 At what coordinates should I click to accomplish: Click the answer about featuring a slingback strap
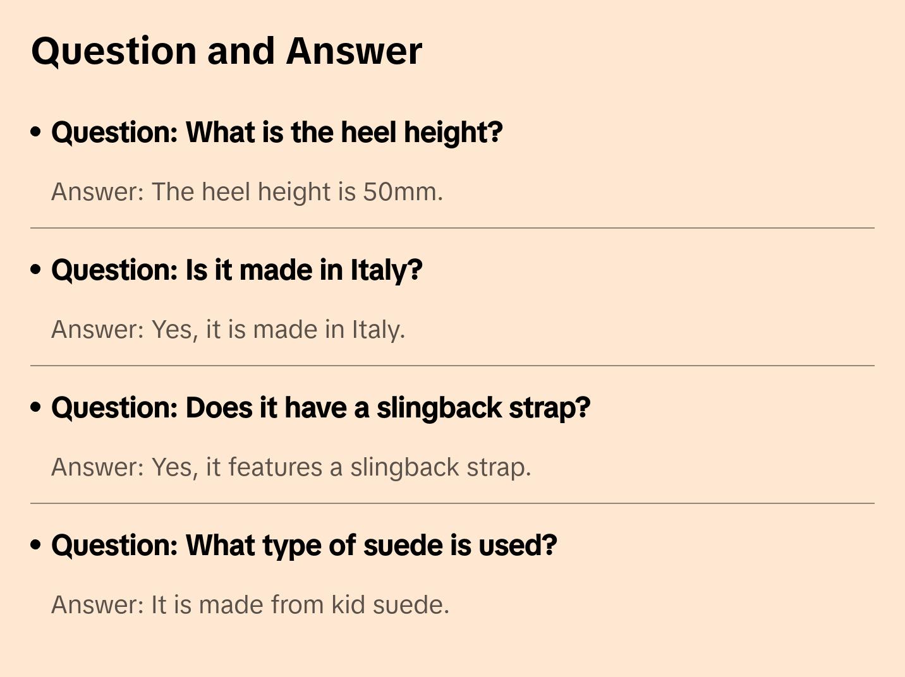[291, 467]
